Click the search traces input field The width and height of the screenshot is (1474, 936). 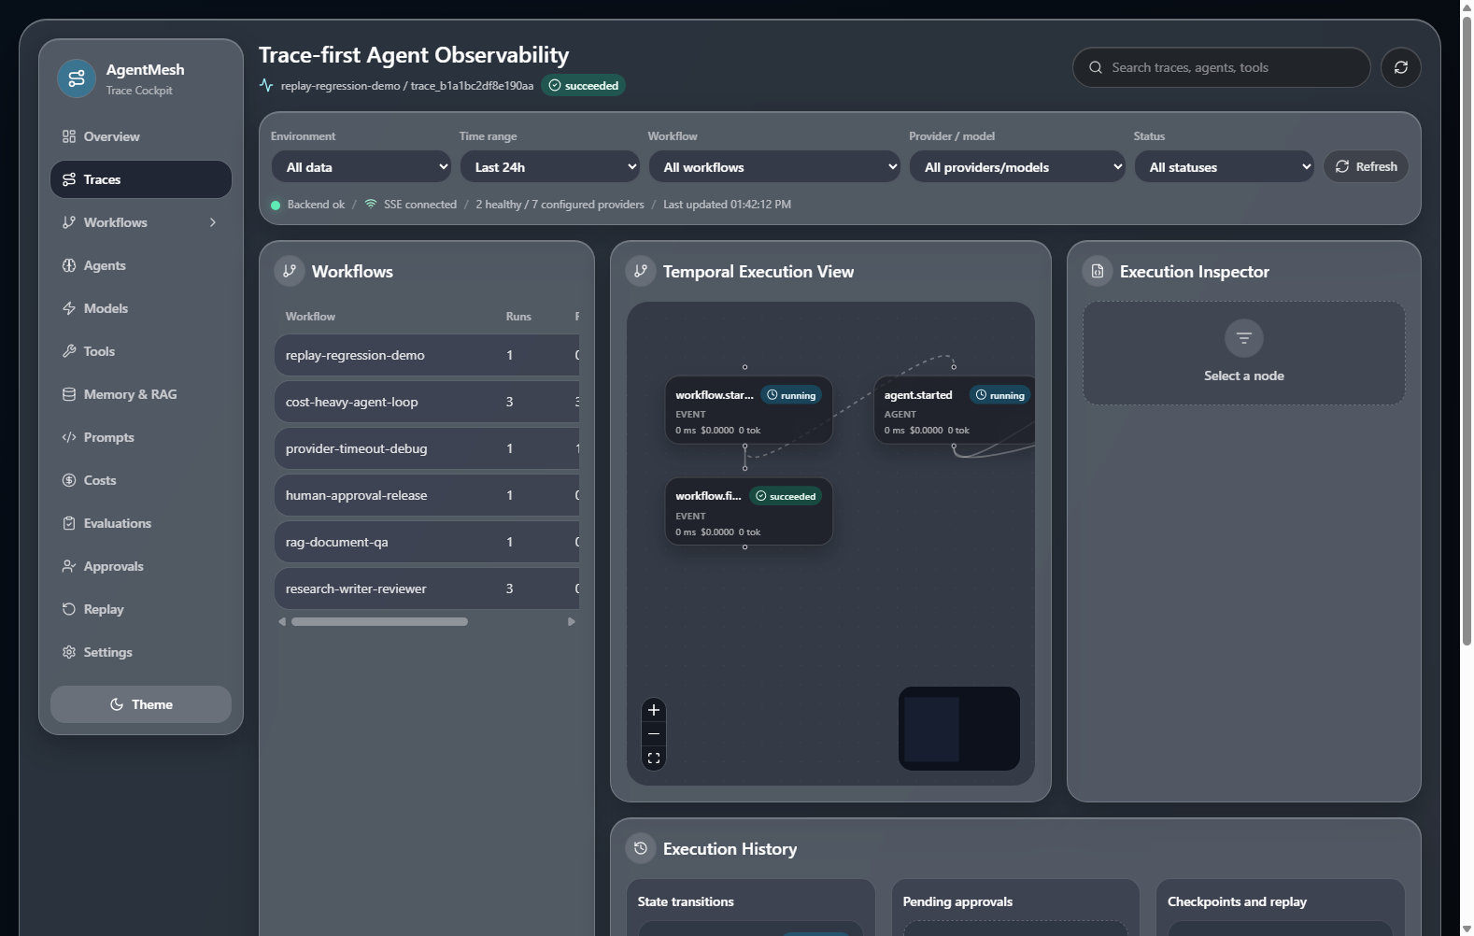(x=1222, y=67)
